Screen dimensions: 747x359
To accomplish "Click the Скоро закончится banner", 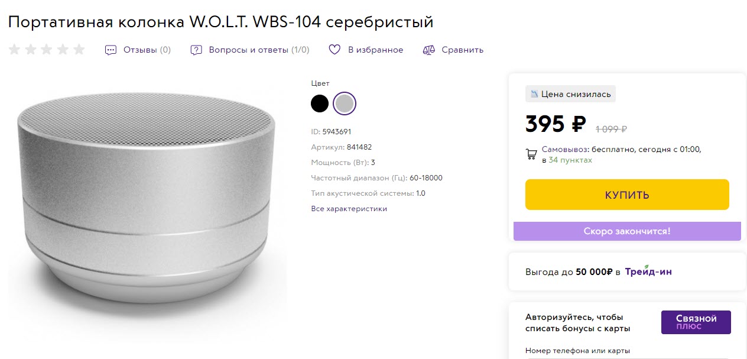I will 626,231.
